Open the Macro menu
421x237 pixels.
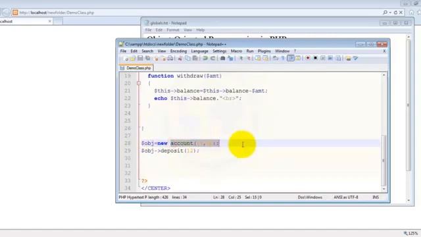pos(236,51)
